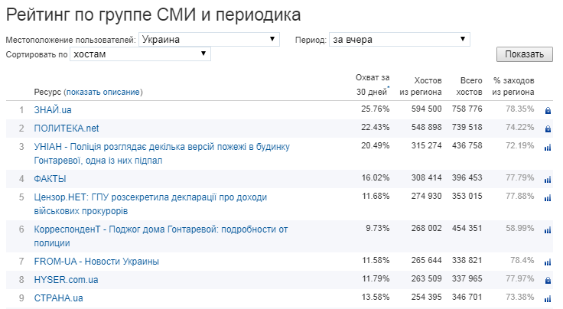Follow the FROM-UA - Новости Украины link
This screenshot has height=309, width=563.
click(96, 262)
